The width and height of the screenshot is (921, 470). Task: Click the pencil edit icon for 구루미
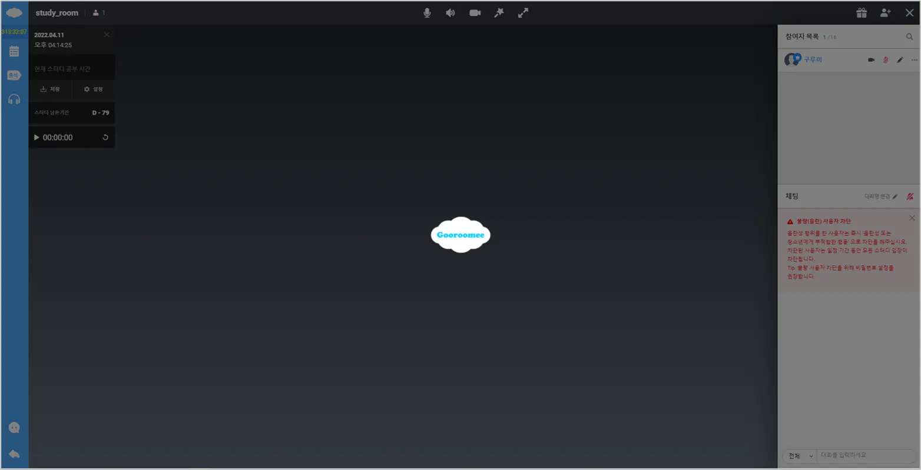click(x=900, y=60)
